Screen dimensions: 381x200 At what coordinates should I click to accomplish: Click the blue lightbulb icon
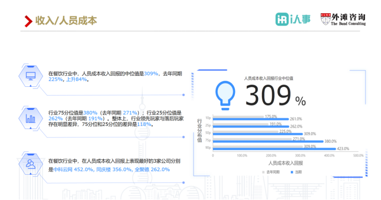[x=226, y=96]
